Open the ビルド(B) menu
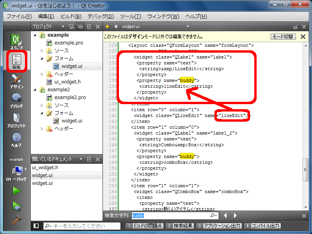 click(x=71, y=16)
